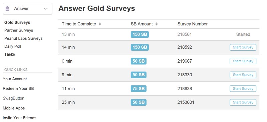
Task: Expand the Answer dropdown chevron
Action: point(46,9)
